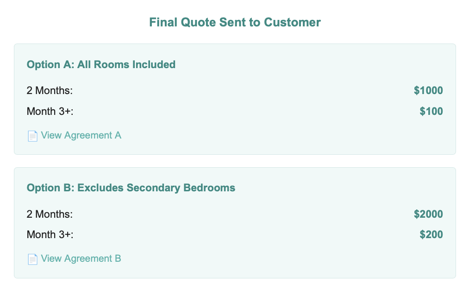Click the Option B: Excludes Secondary Bedrooms heading
The height and width of the screenshot is (290, 469).
[x=131, y=188]
